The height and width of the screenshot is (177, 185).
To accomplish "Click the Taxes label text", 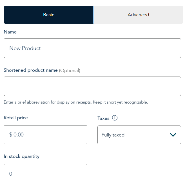I will click(103, 118).
